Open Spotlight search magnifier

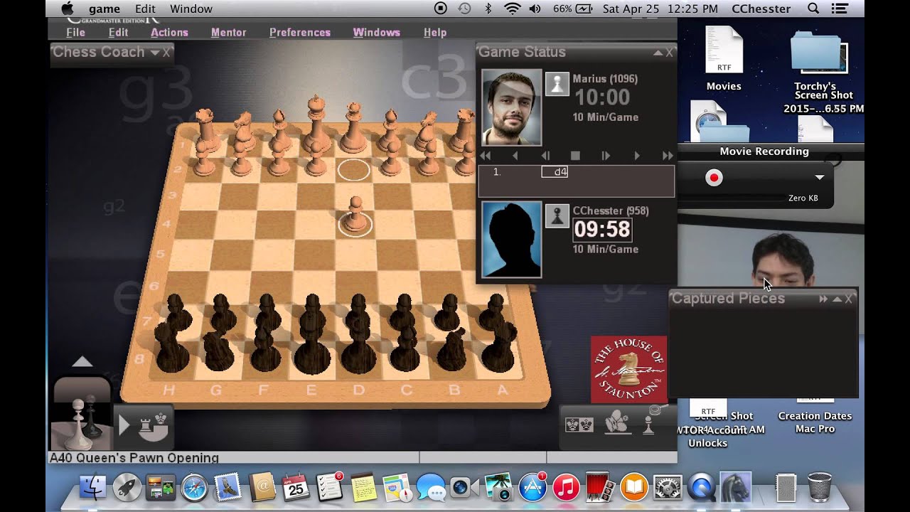tap(813, 9)
